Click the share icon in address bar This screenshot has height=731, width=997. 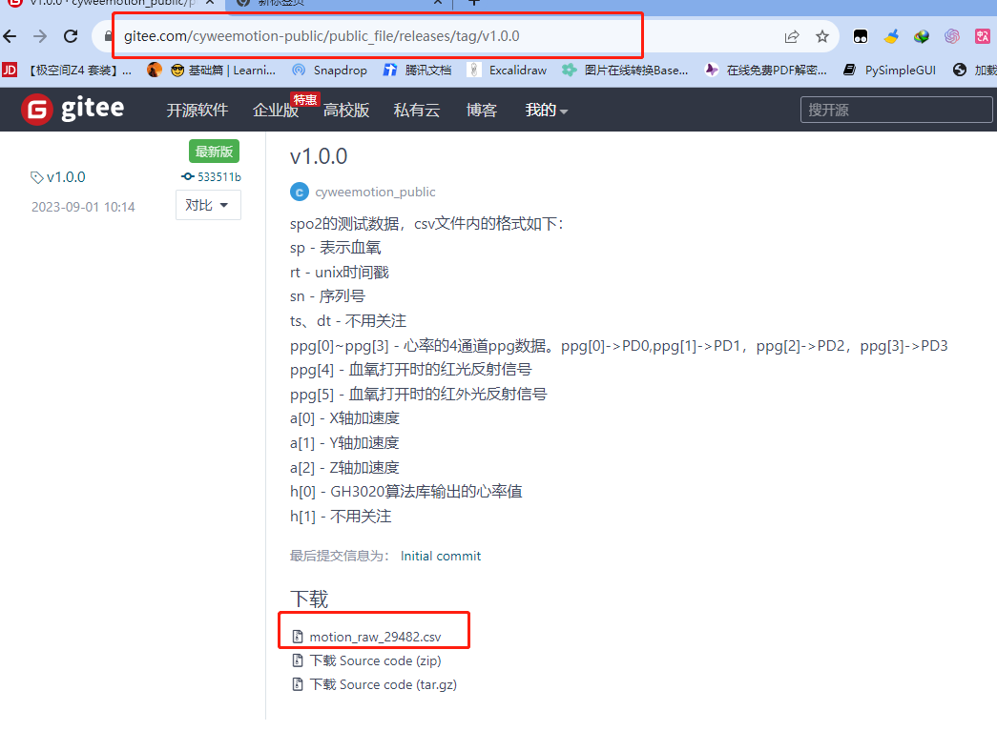click(792, 37)
